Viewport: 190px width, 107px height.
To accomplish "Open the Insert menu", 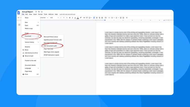I will tap(35, 14).
